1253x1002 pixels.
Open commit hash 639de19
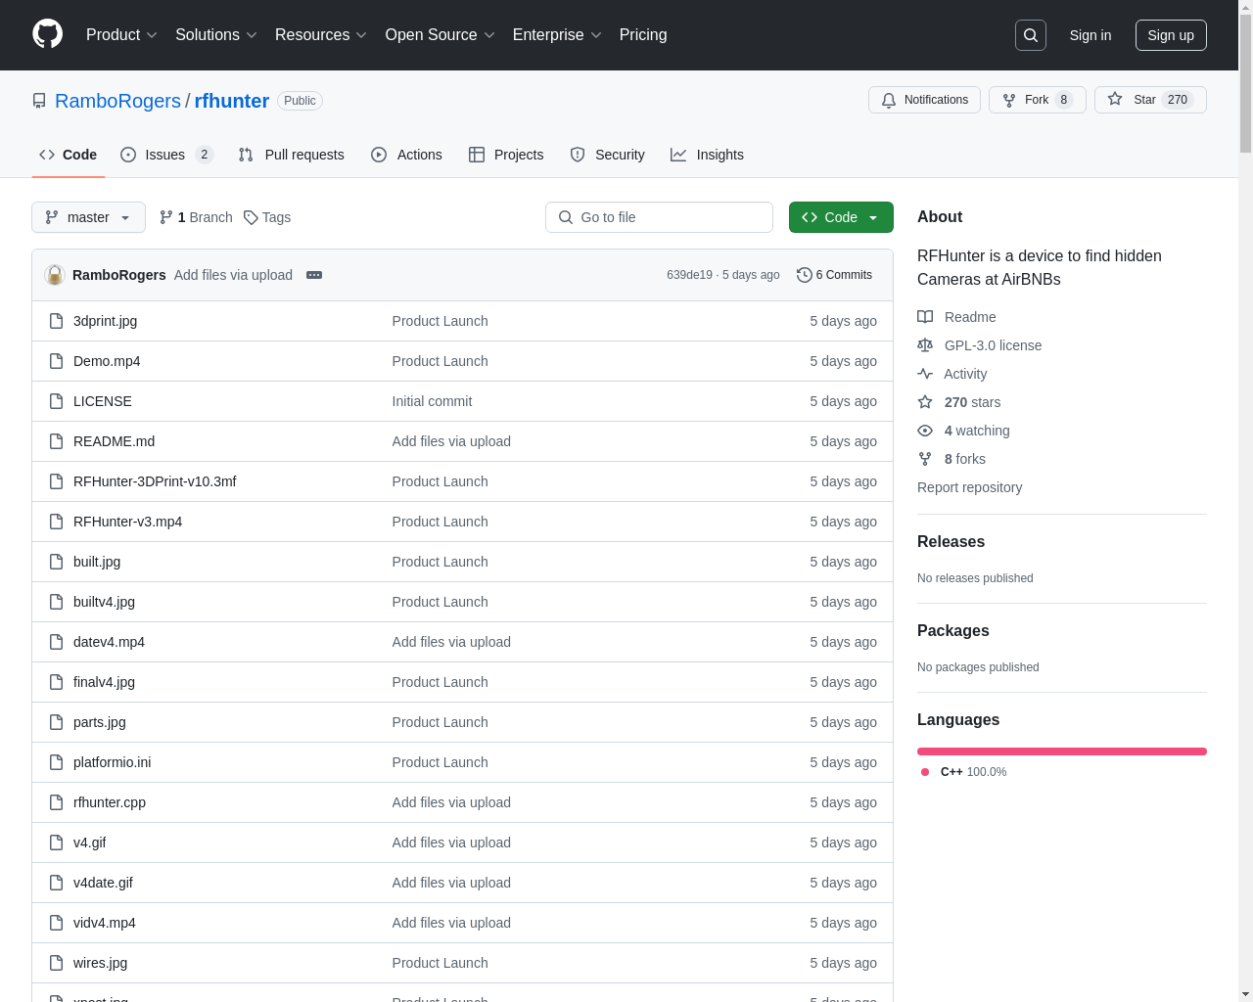coord(689,275)
